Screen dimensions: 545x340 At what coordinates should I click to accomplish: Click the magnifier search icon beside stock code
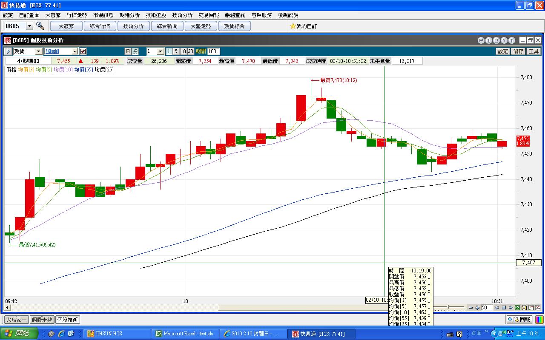tap(40, 25)
